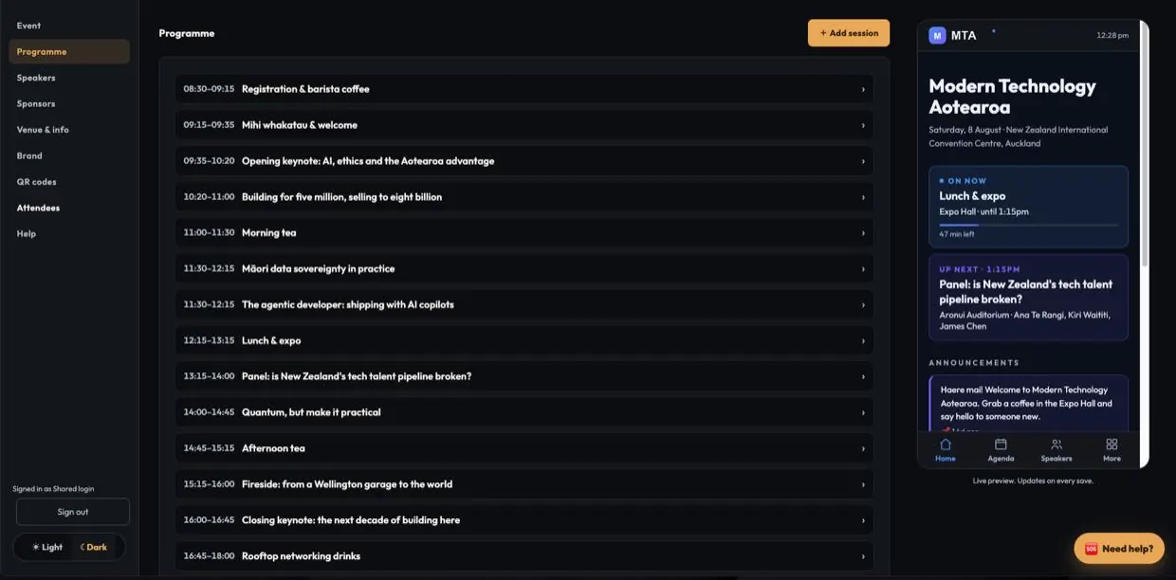1176x580 pixels.
Task: Open Attendees in the sidebar
Action: [69, 208]
